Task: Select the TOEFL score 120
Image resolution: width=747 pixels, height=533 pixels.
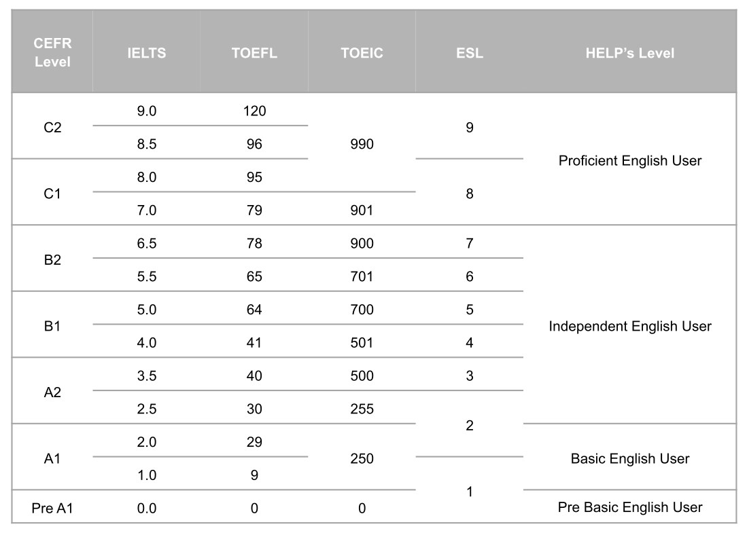Action: click(x=254, y=111)
